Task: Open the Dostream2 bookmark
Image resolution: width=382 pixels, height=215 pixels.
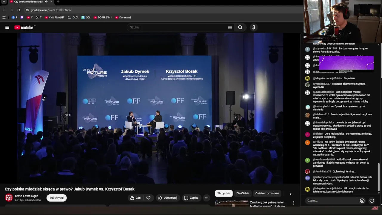Action: pos(123,18)
